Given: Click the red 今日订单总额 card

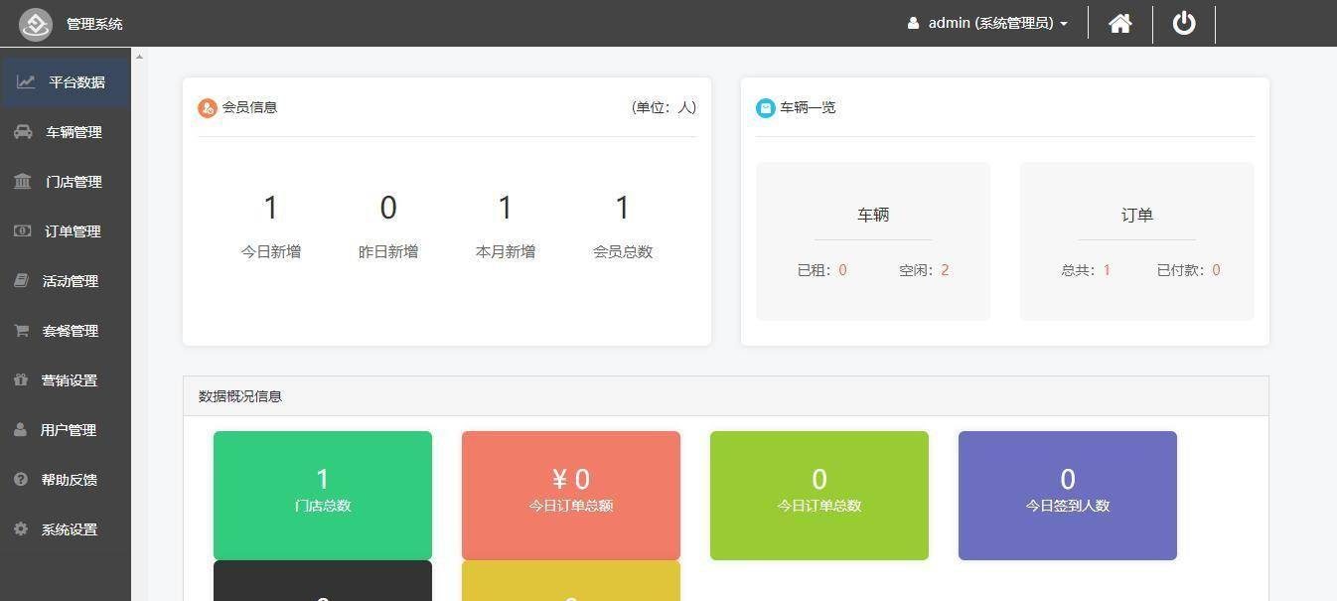Looking at the screenshot, I should [x=571, y=495].
